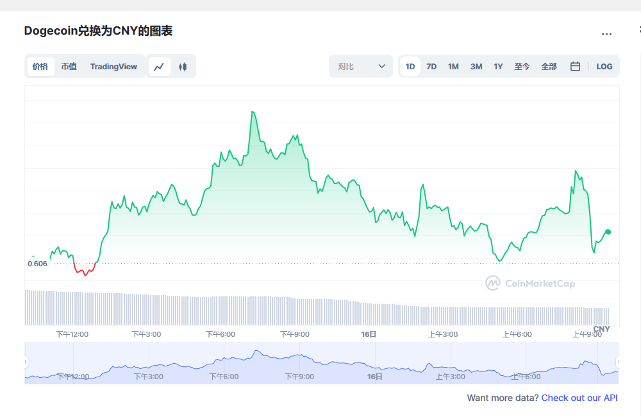Click the 下午9:00 main axis label
The width and height of the screenshot is (641, 417).
[x=295, y=334]
